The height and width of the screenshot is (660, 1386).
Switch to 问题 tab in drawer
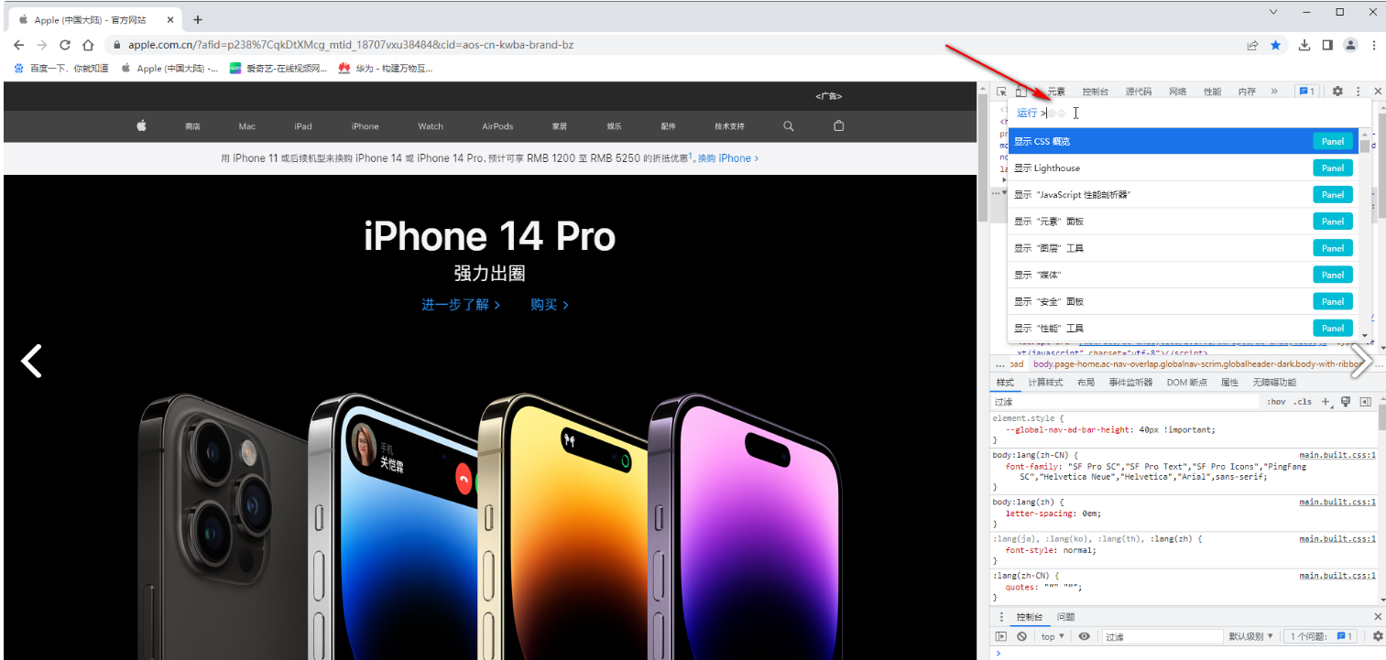click(x=1065, y=617)
